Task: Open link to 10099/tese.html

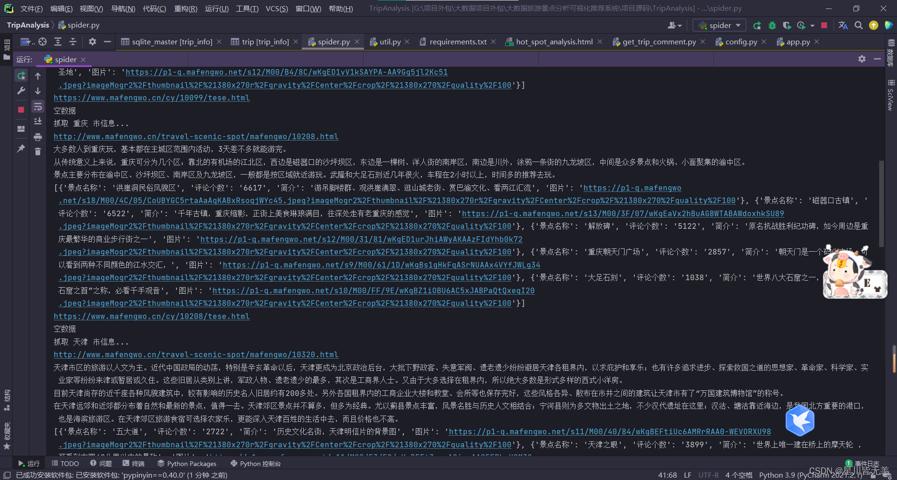Action: point(151,98)
